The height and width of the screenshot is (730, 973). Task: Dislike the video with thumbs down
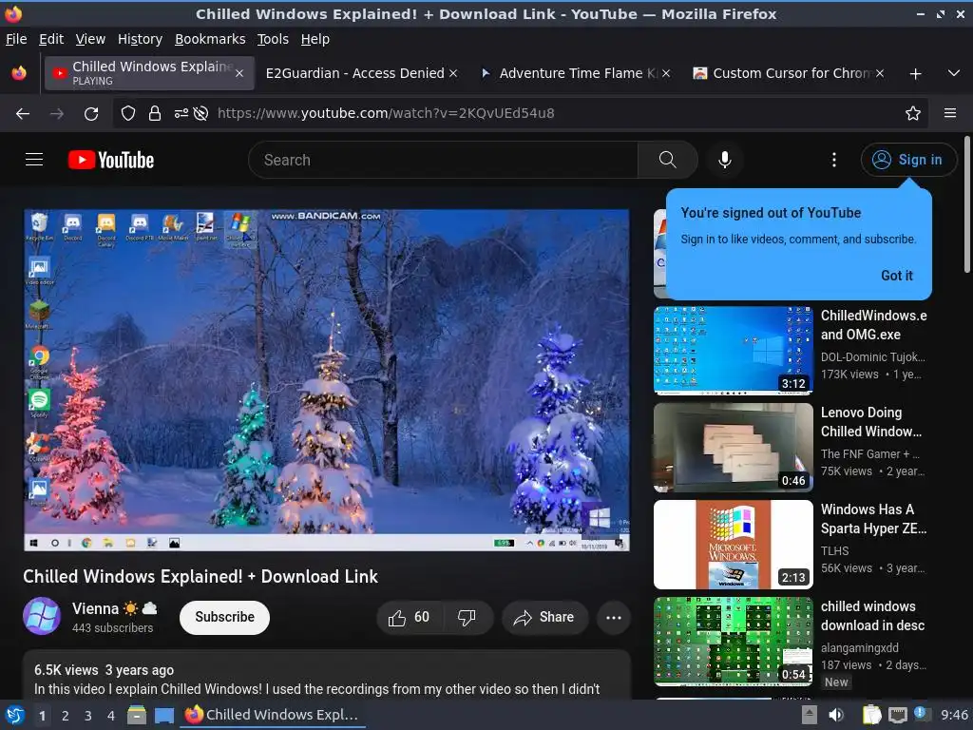pyautogui.click(x=467, y=617)
